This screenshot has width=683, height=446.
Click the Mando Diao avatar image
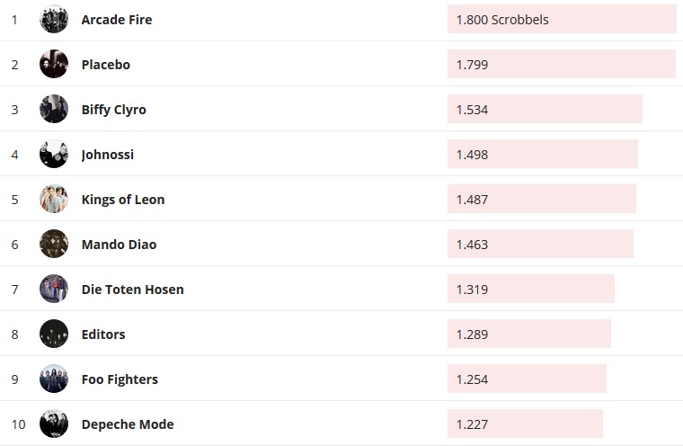(54, 244)
